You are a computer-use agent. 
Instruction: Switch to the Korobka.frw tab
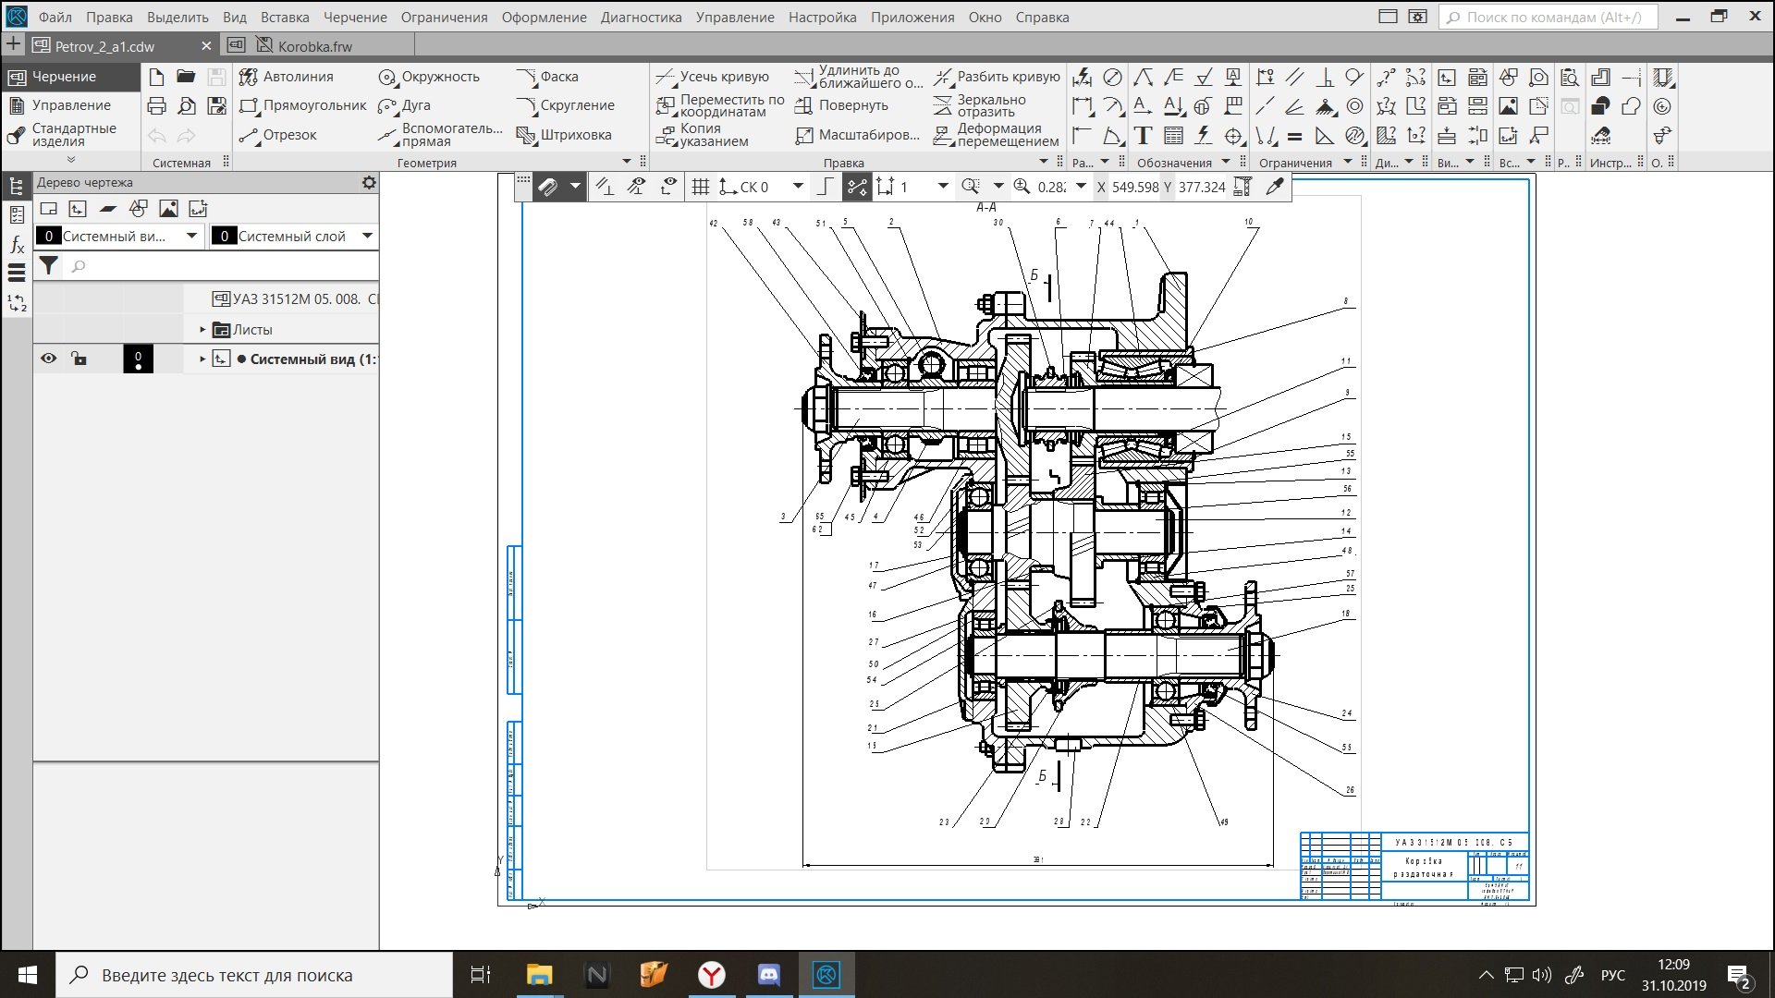point(314,46)
